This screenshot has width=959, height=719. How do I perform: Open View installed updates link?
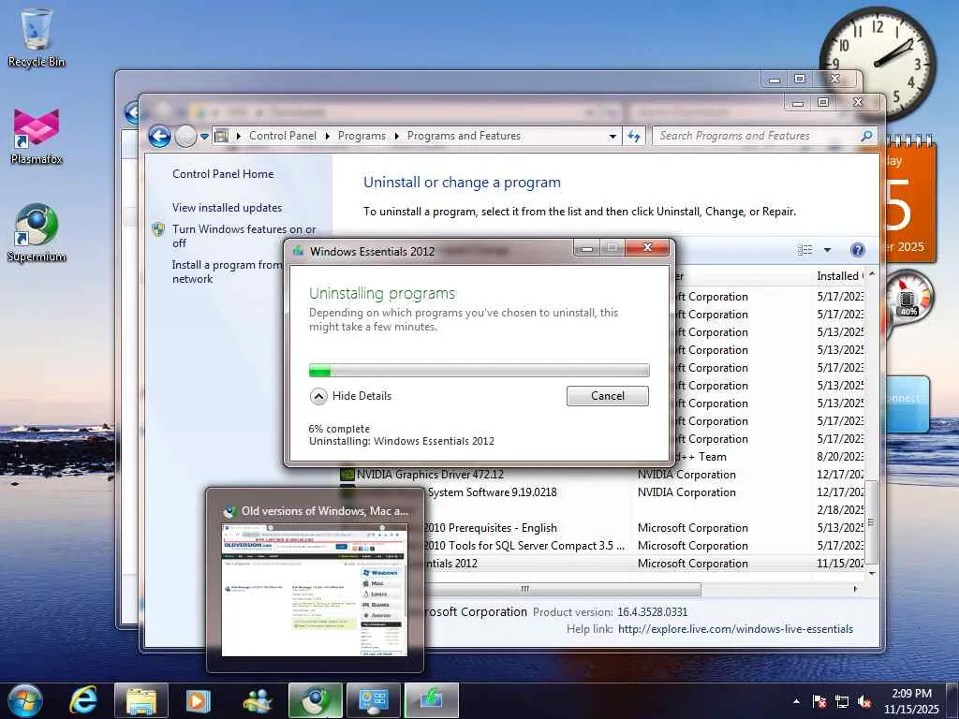coord(227,207)
